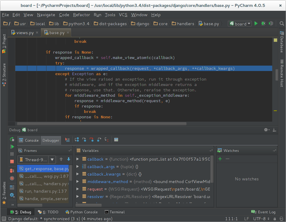
Task: Expand the middleware_method variable
Action: [x=77, y=181]
